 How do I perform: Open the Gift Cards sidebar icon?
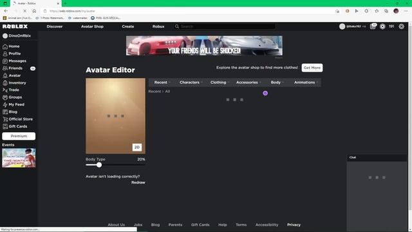pyautogui.click(x=5, y=126)
